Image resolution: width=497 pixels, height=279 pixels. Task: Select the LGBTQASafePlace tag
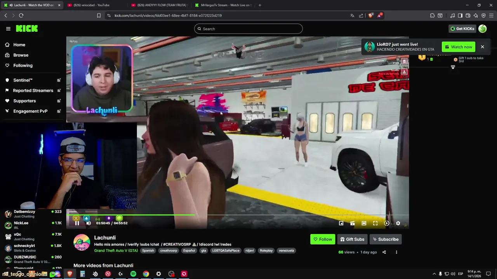point(226,251)
